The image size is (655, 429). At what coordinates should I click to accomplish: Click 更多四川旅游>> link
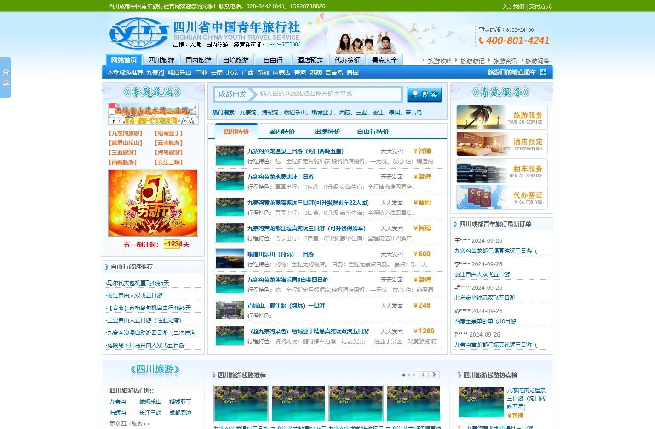coord(130,424)
